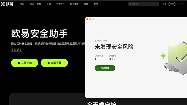Expand the 新手学院 dropdown menu

(x=76, y=4)
